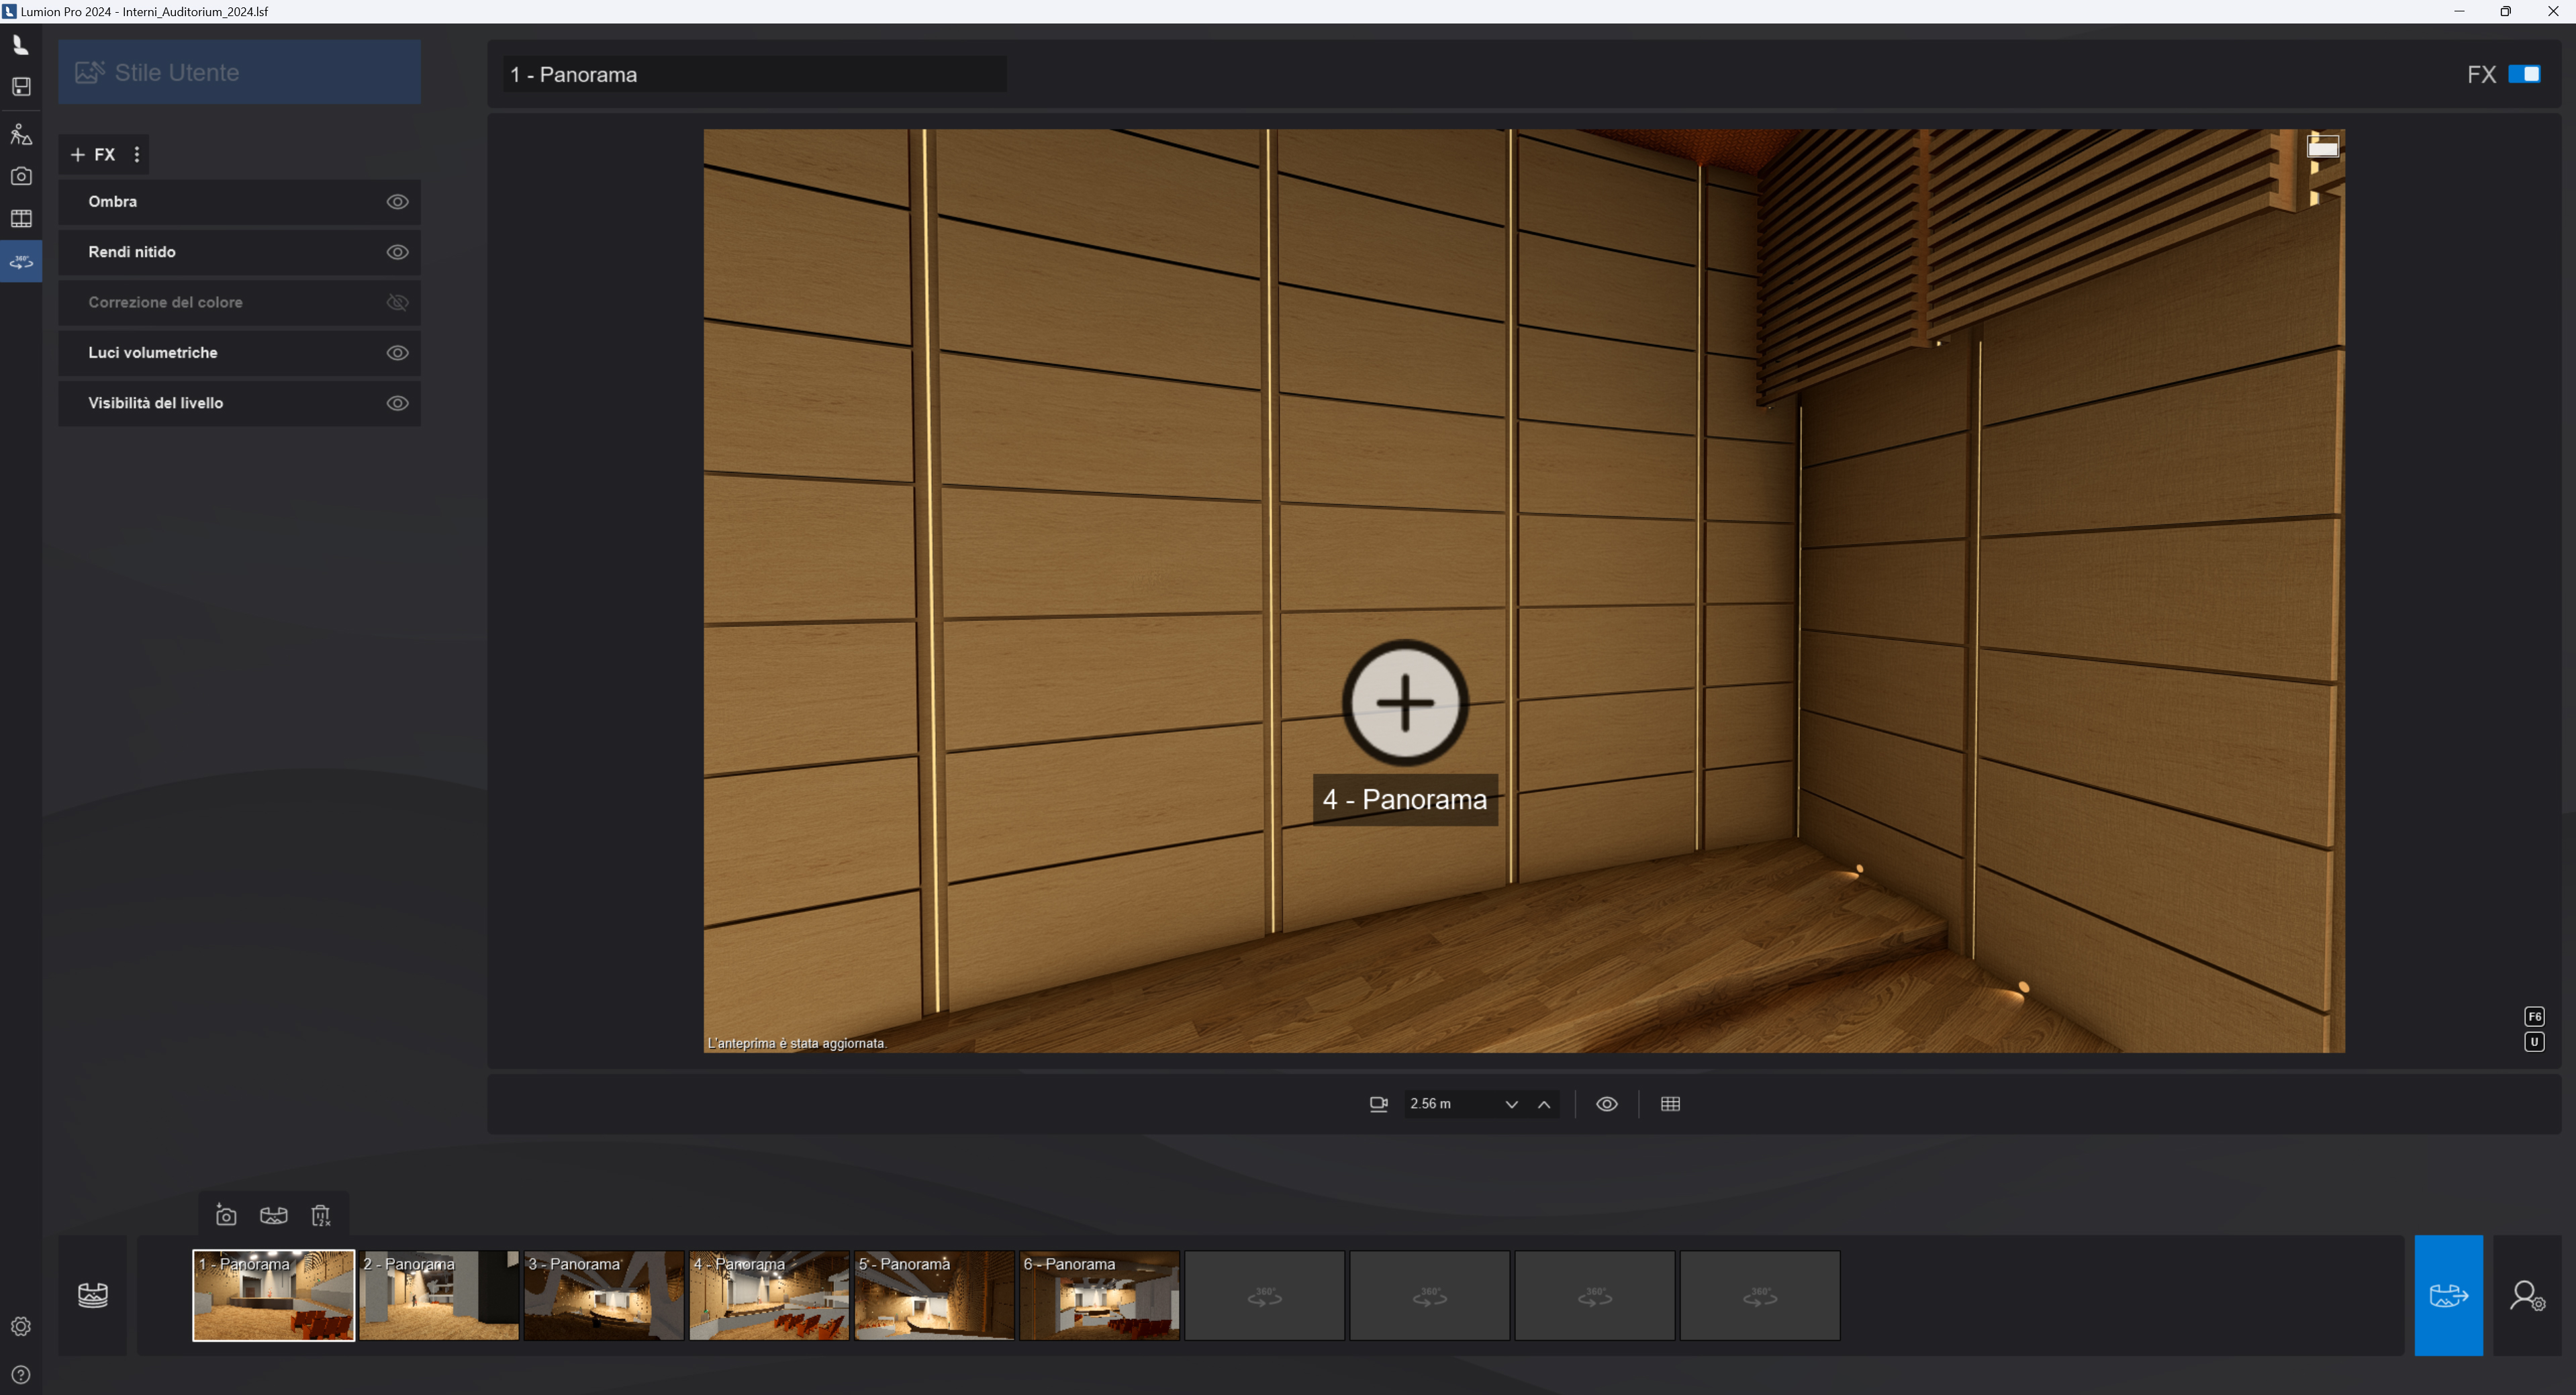
Task: Click the 2.56 m height field
Action: 1451,1104
